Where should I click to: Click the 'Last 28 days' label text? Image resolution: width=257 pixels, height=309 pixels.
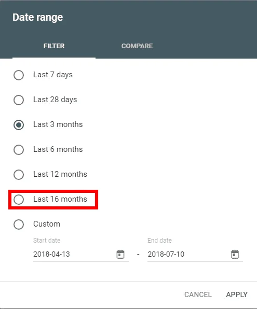coord(55,100)
